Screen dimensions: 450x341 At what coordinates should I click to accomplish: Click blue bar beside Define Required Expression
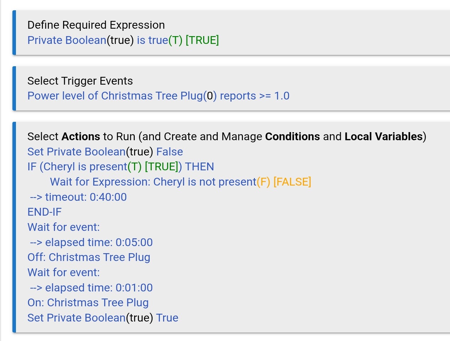pyautogui.click(x=14, y=33)
